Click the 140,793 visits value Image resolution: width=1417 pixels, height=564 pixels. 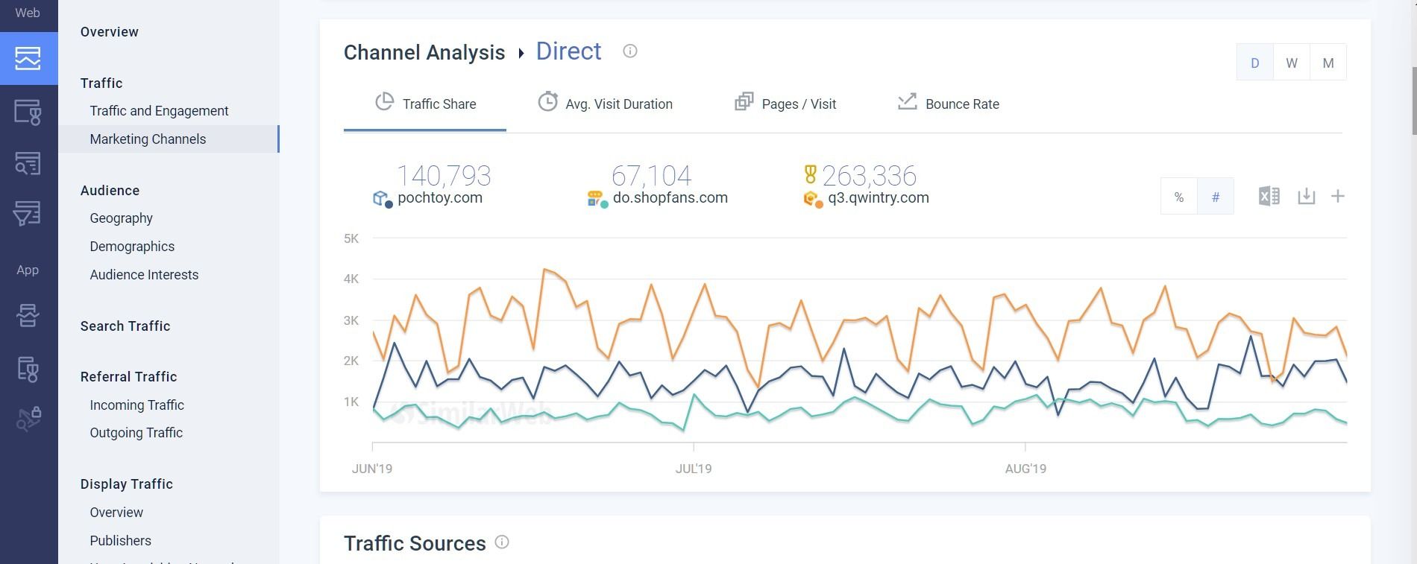(x=444, y=176)
